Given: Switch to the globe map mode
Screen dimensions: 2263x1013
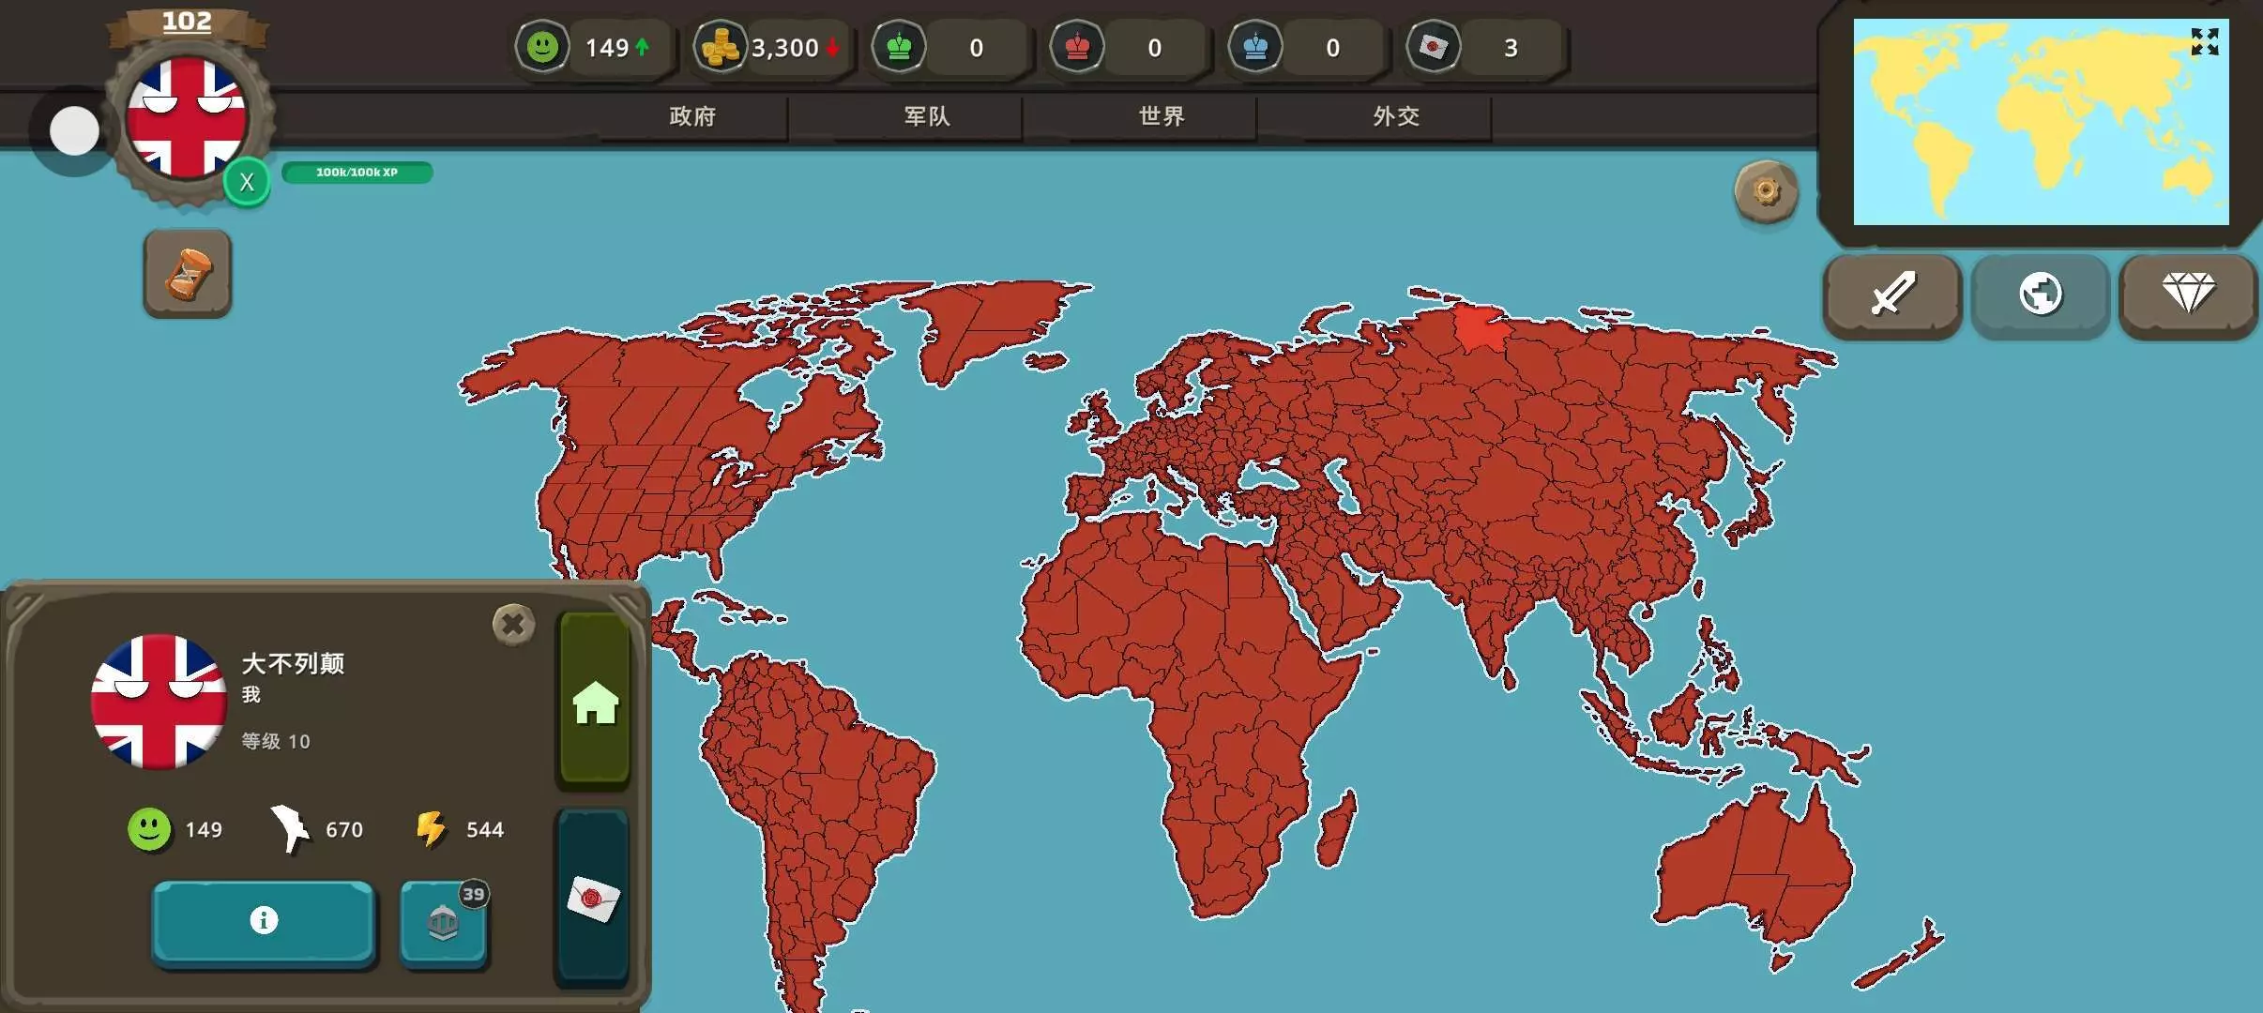Looking at the screenshot, I should (2040, 295).
